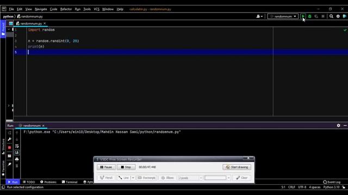
Task: Click the Down the Stack Trace arrow
Action: click(x=17, y=140)
